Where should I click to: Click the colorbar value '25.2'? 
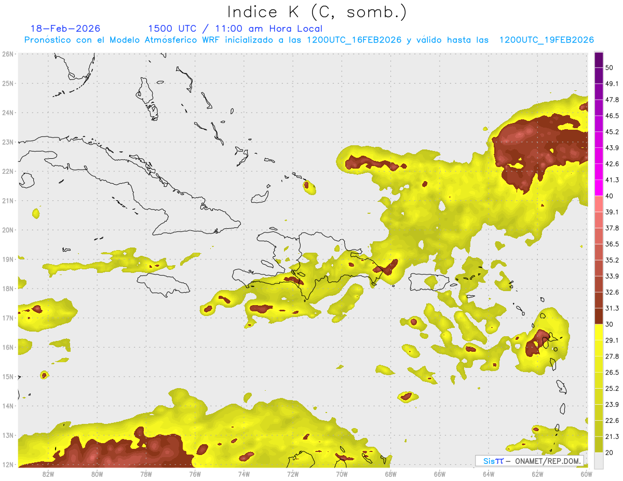pyautogui.click(x=612, y=389)
